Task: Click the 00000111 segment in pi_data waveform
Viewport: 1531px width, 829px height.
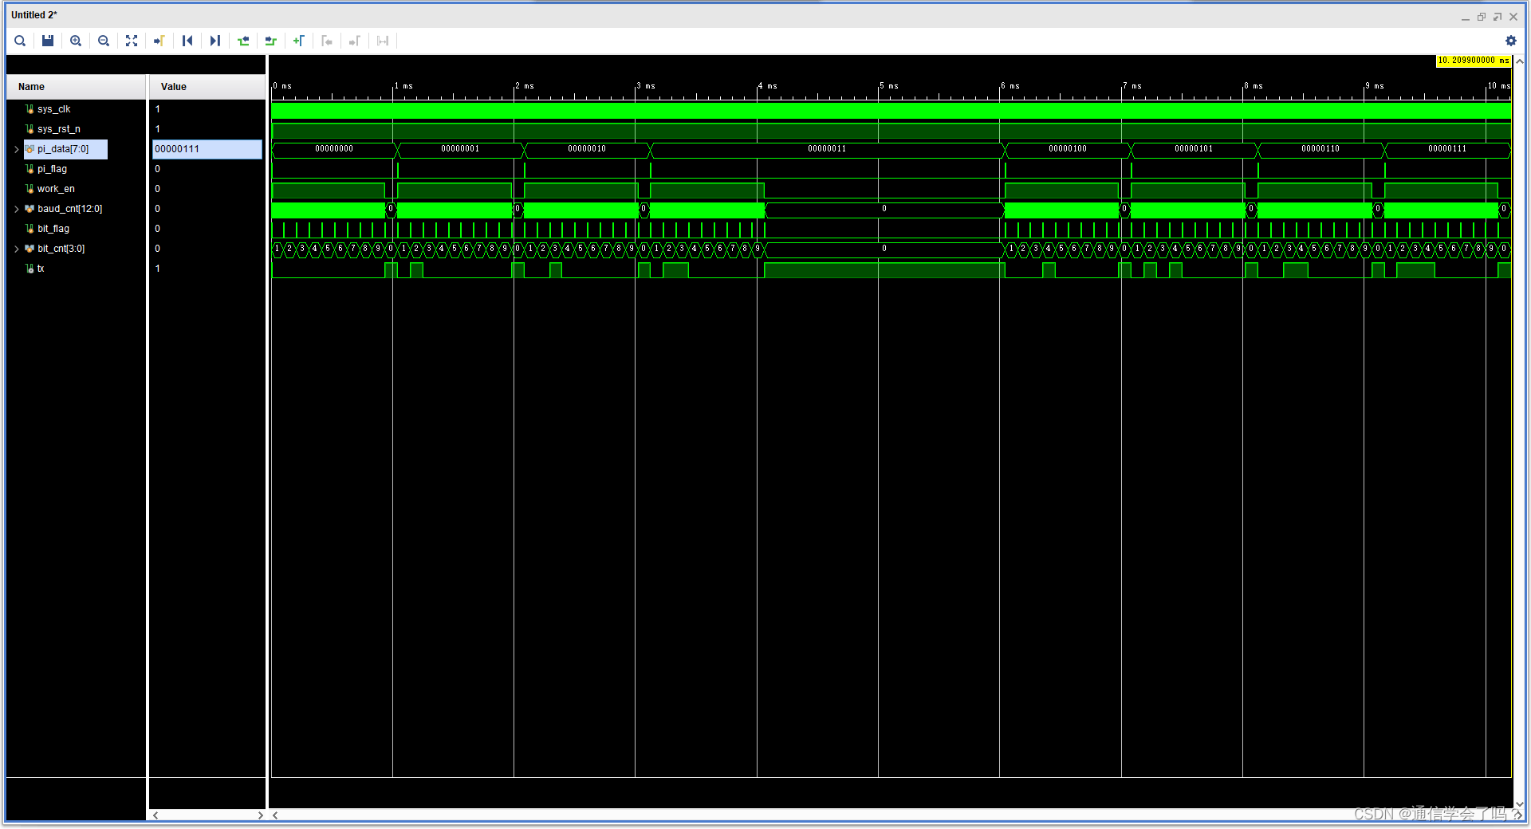Action: pos(1447,149)
